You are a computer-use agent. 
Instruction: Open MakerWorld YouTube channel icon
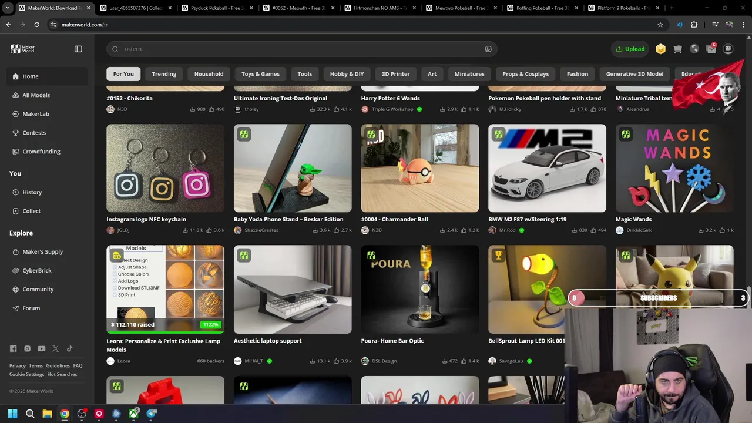(x=41, y=348)
